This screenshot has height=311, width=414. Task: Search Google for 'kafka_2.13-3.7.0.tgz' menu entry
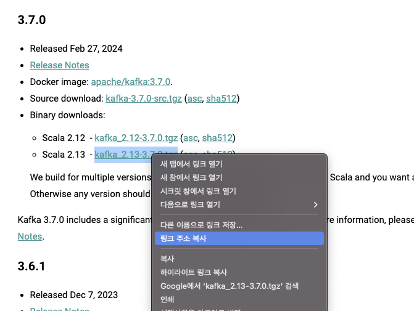(239, 286)
